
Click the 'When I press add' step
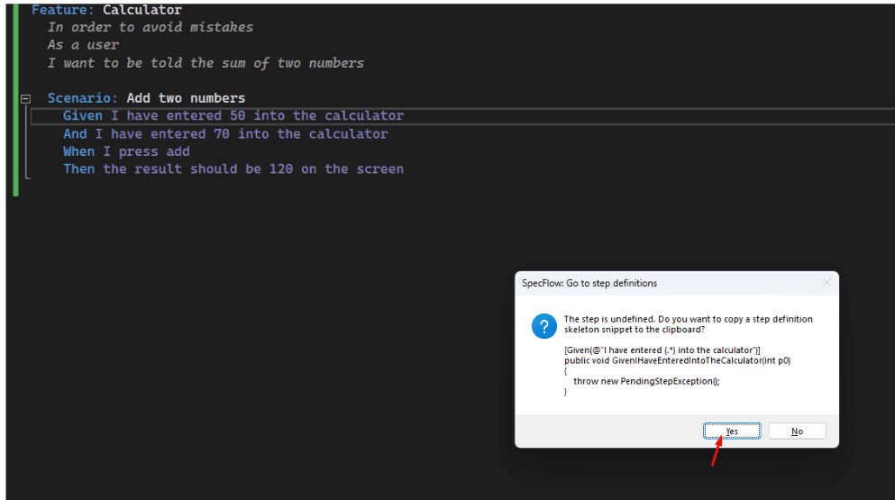(x=126, y=151)
